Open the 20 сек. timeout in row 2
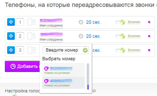This screenshot has width=157, height=96. (93, 36)
